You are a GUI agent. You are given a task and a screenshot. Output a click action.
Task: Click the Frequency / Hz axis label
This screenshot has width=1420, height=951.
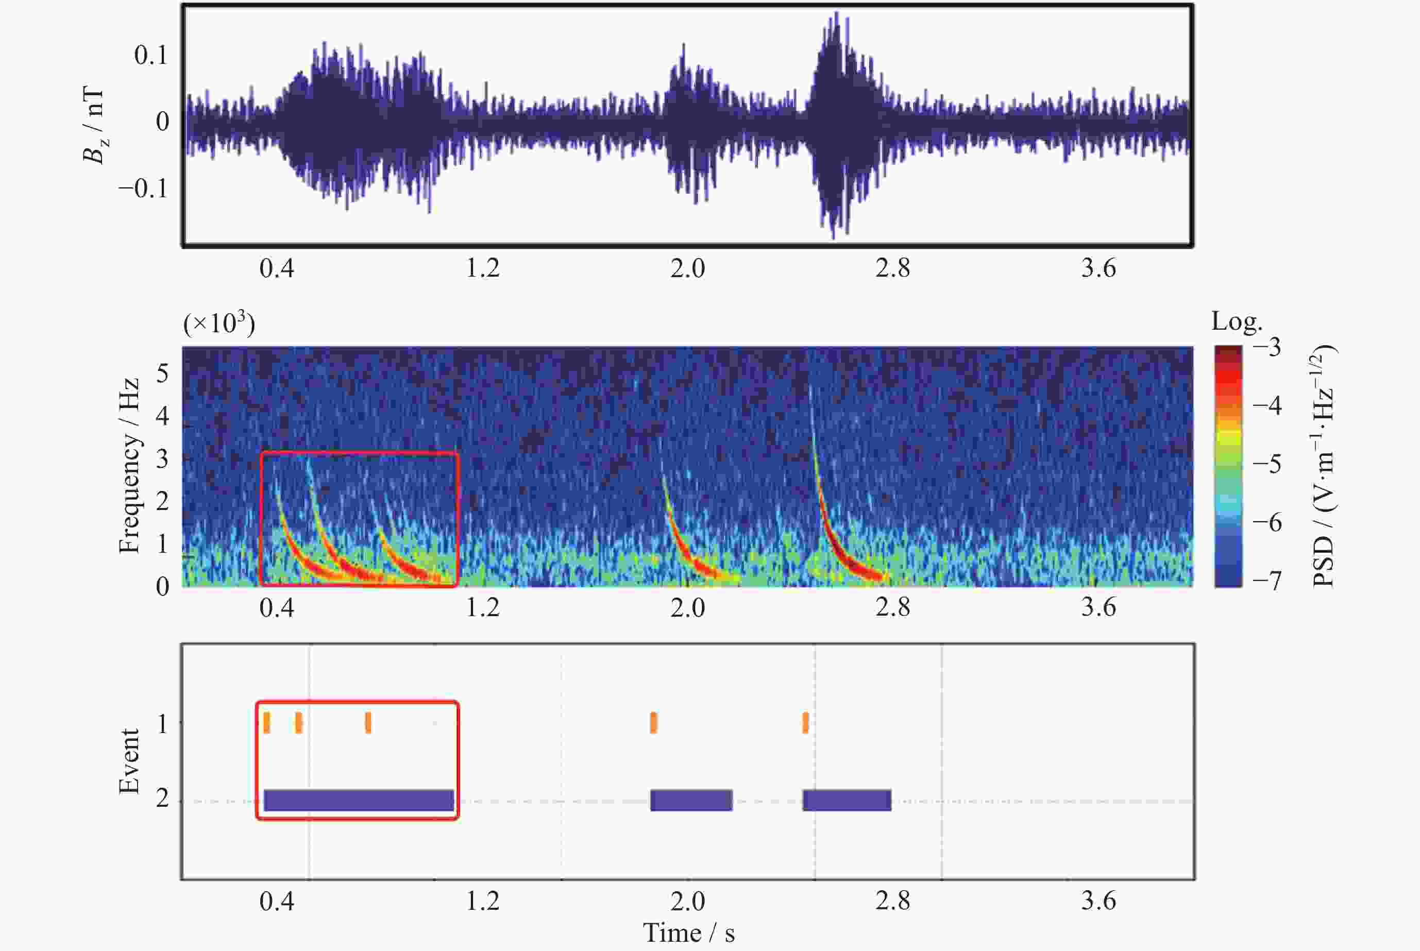tap(129, 466)
